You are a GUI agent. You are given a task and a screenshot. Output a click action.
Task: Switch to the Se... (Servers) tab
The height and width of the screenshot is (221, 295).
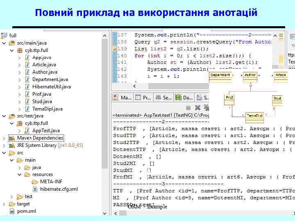point(163,97)
